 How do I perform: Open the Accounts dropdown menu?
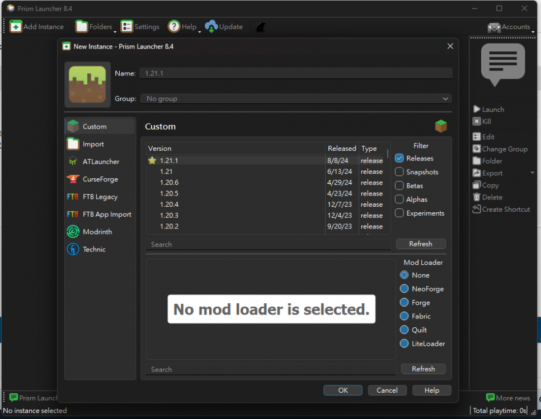point(509,27)
